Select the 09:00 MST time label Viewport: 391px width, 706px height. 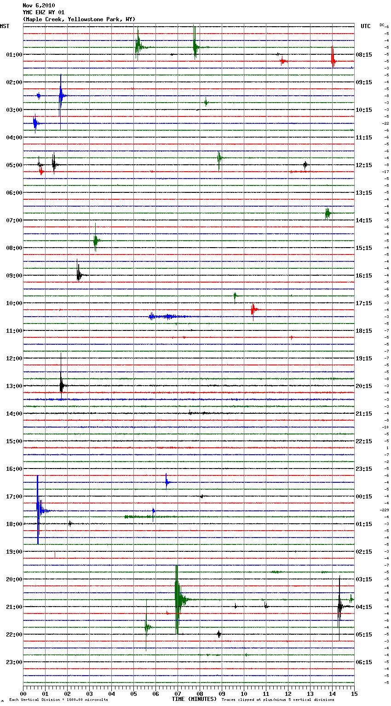click(x=14, y=276)
